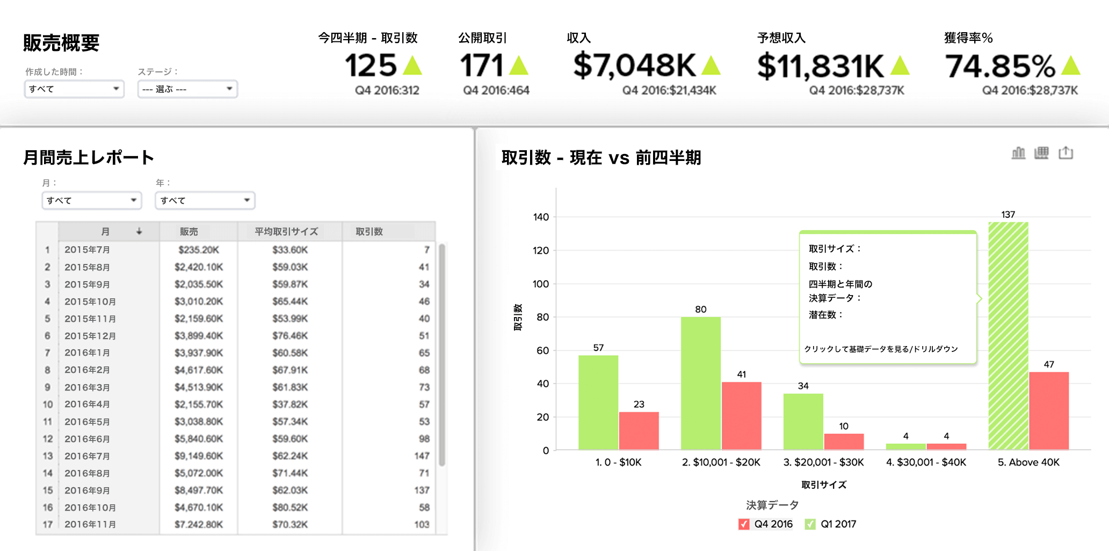Screen dimensions: 1109x551
Task: Click the table's vertical scrollbar
Action: click(x=442, y=354)
